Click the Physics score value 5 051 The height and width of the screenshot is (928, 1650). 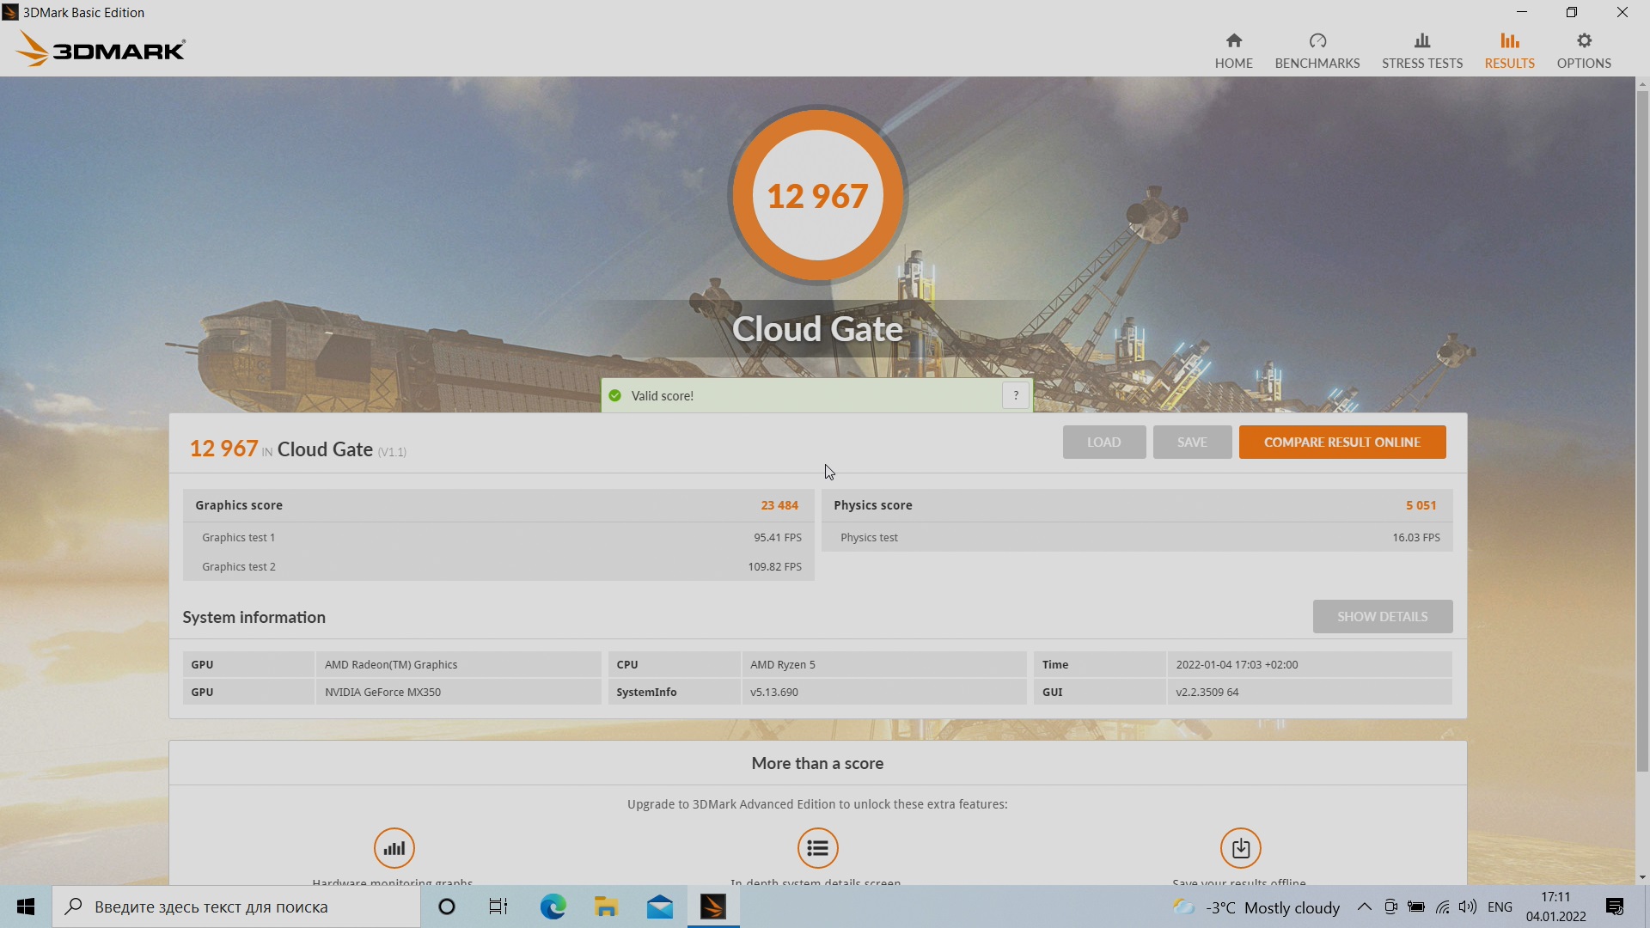click(x=1421, y=505)
